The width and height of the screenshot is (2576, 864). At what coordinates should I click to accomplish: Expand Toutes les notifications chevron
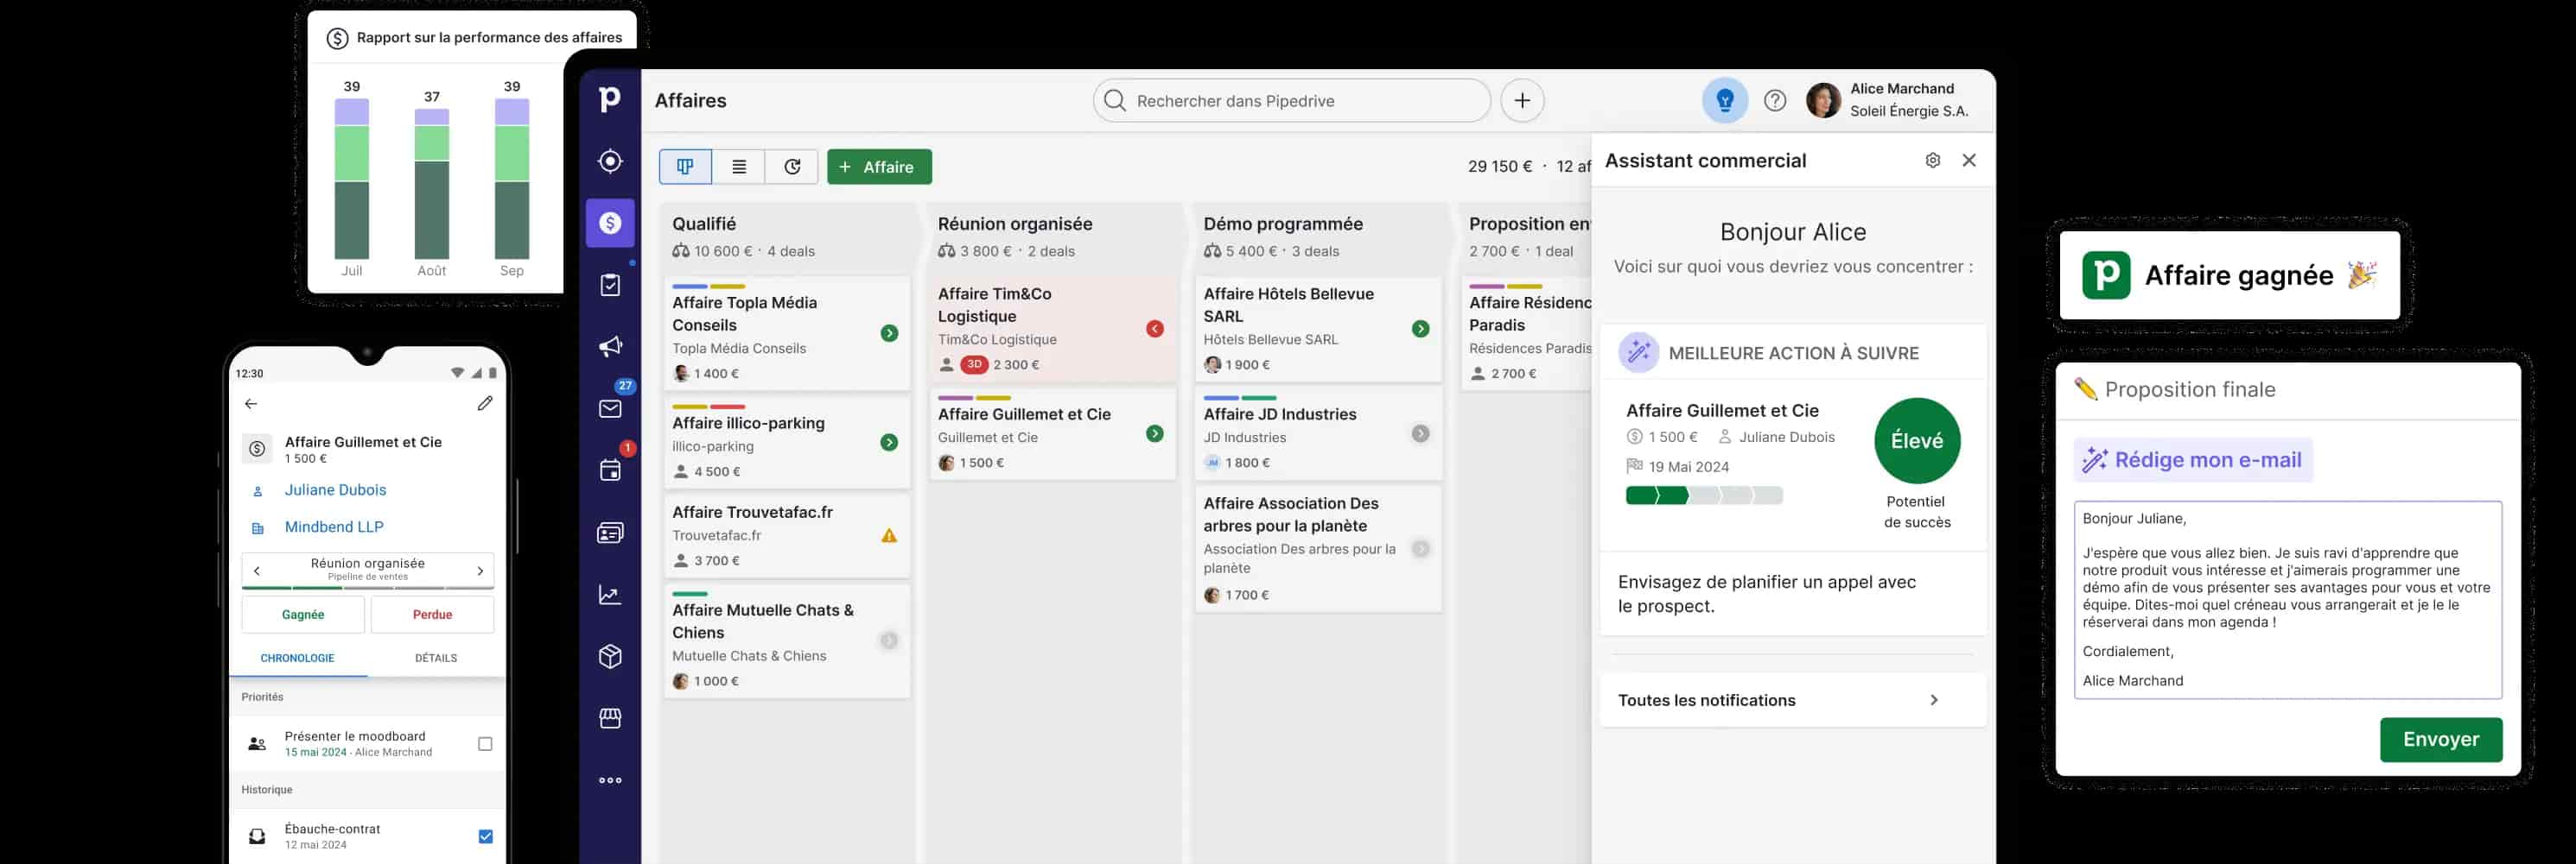tap(1933, 700)
